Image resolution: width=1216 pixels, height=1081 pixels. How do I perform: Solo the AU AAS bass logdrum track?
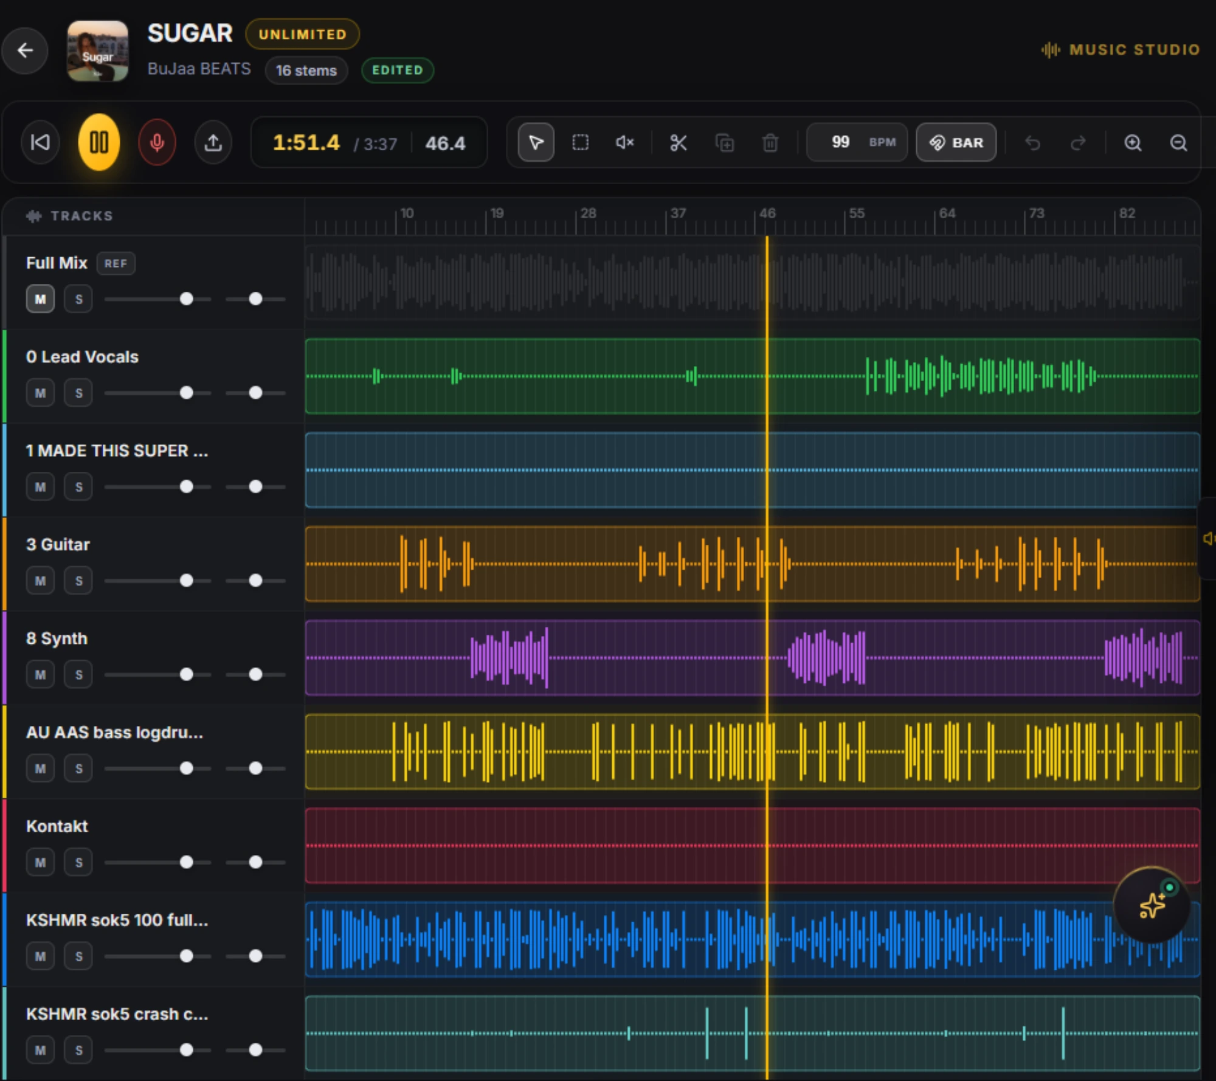[x=78, y=768]
